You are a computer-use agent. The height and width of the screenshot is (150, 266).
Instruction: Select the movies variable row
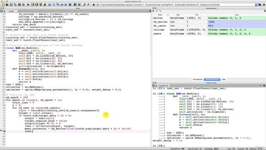209,18
